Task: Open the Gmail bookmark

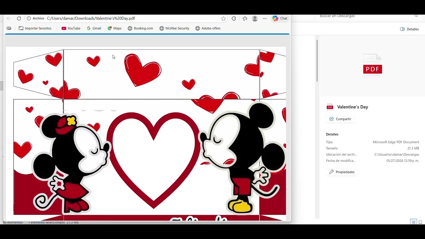Action: click(94, 28)
